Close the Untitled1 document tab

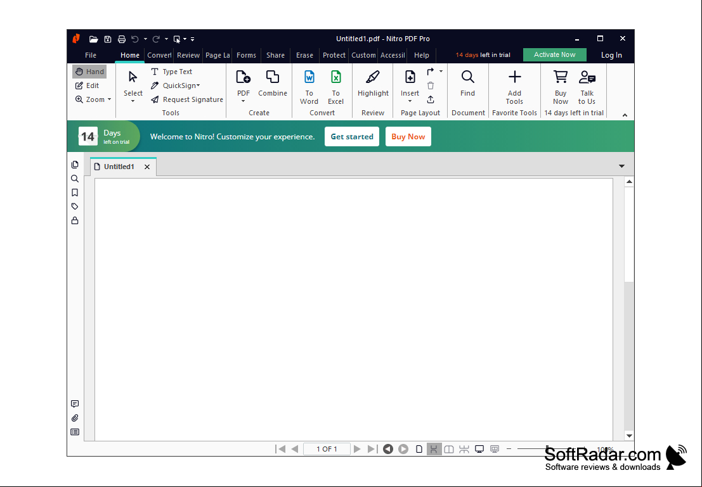point(147,167)
